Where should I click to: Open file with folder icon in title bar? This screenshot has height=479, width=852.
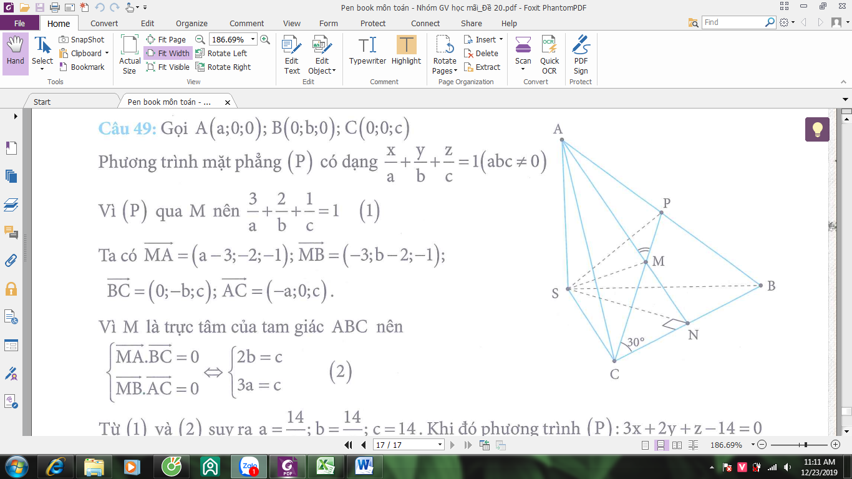(x=24, y=7)
